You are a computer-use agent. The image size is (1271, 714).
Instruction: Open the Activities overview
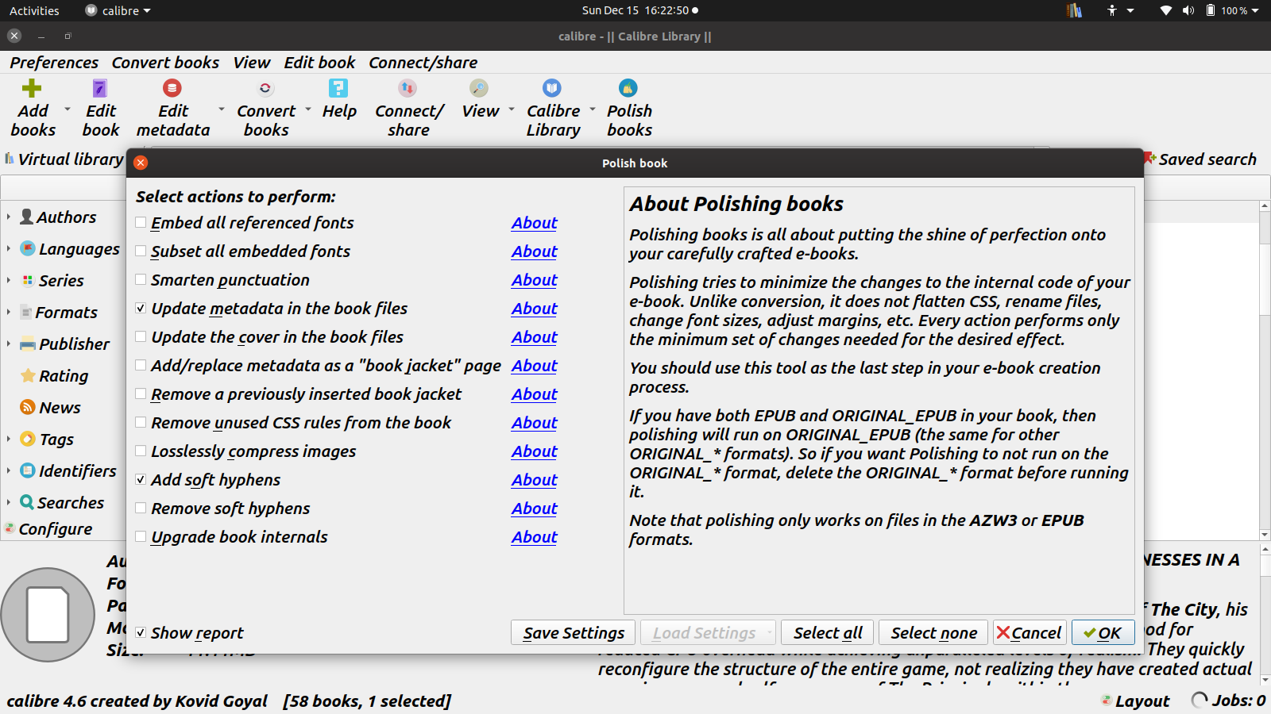[34, 10]
